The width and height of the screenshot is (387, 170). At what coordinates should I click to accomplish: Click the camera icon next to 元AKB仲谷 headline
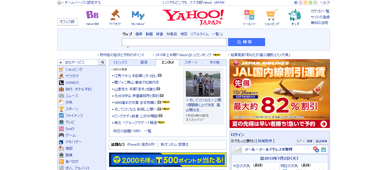(x=162, y=96)
